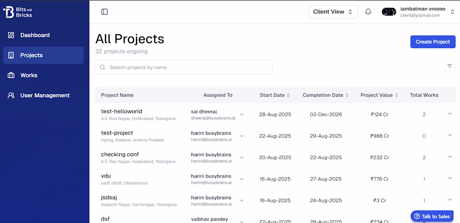
Task: Click the user profile avatar
Action: 389,12
